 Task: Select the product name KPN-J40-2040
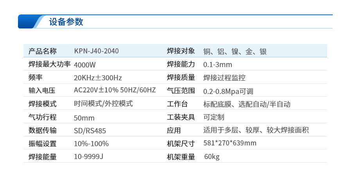click(x=96, y=51)
